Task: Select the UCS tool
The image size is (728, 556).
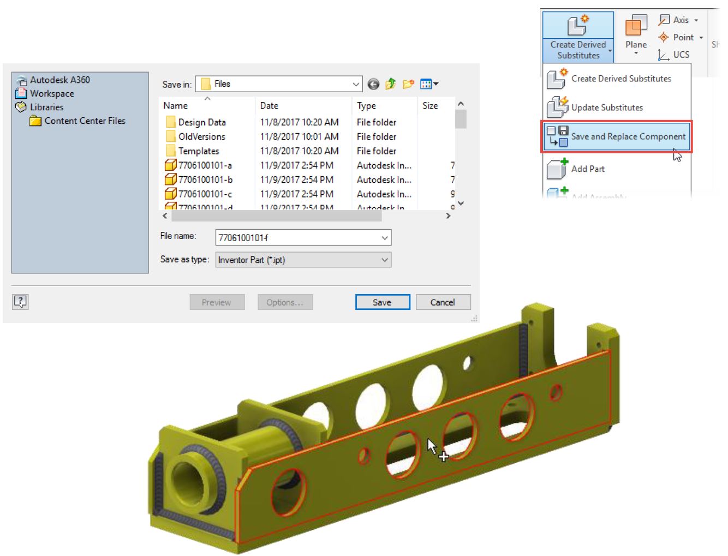Action: click(x=675, y=55)
